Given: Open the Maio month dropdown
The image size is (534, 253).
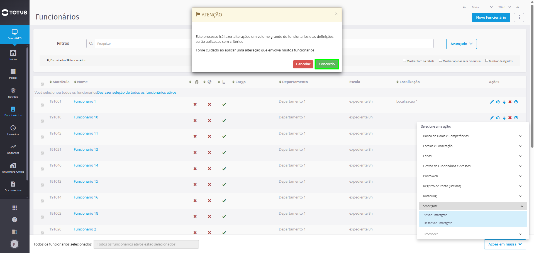Looking at the screenshot, I should tap(482, 7).
